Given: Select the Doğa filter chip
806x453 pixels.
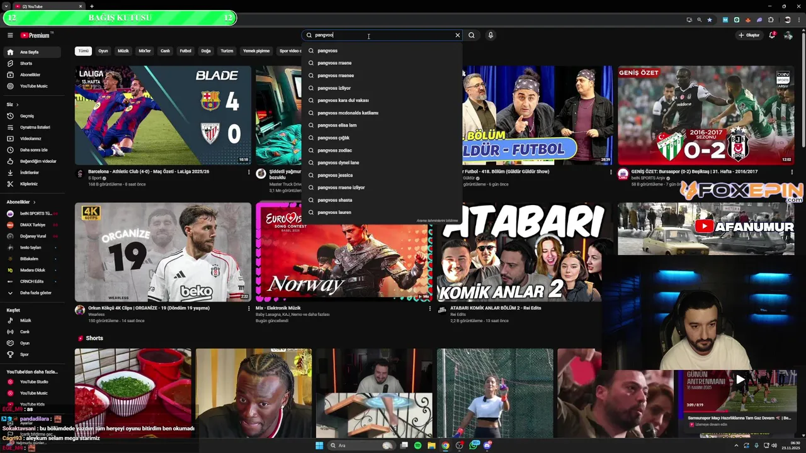Looking at the screenshot, I should point(206,51).
